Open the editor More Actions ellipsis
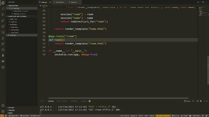Image resolution: width=209 pixels, height=117 pixels. (x=206, y=2)
